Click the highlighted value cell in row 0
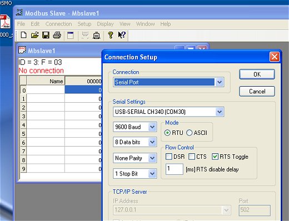This screenshot has width=289, height=221. click(x=83, y=90)
